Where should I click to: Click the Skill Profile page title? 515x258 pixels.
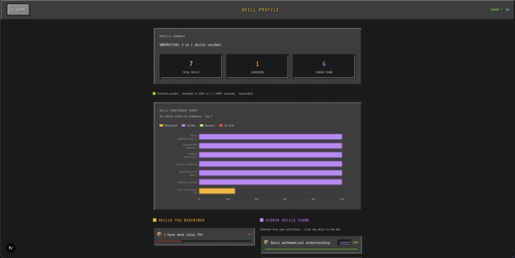pos(260,10)
